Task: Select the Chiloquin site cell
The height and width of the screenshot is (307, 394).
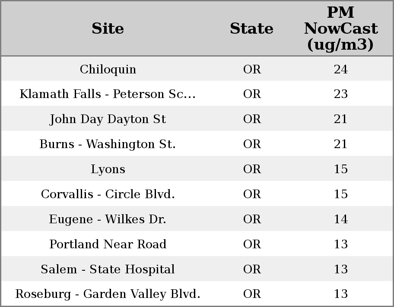Action: click(x=108, y=70)
